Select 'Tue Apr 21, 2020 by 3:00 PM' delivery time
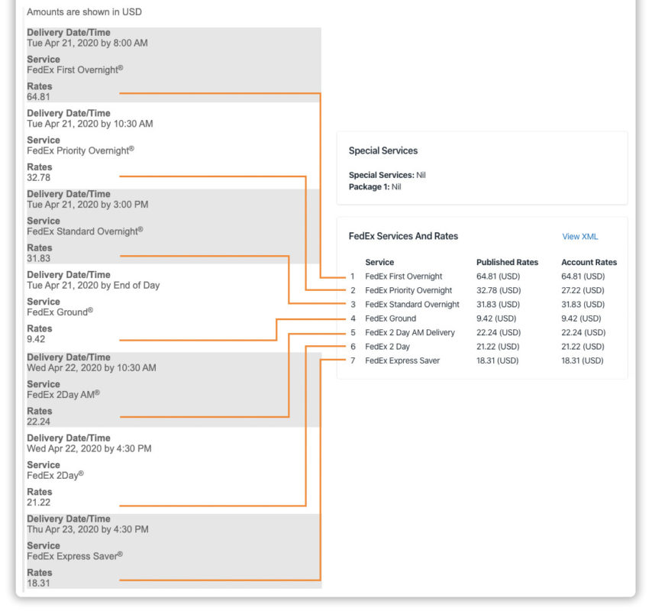Image resolution: width=652 pixels, height=611 pixels. point(88,204)
